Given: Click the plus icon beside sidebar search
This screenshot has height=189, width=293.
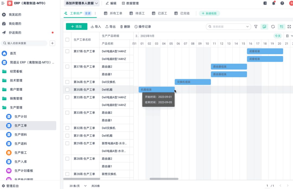Looking at the screenshot, I should pyautogui.click(x=53, y=43).
